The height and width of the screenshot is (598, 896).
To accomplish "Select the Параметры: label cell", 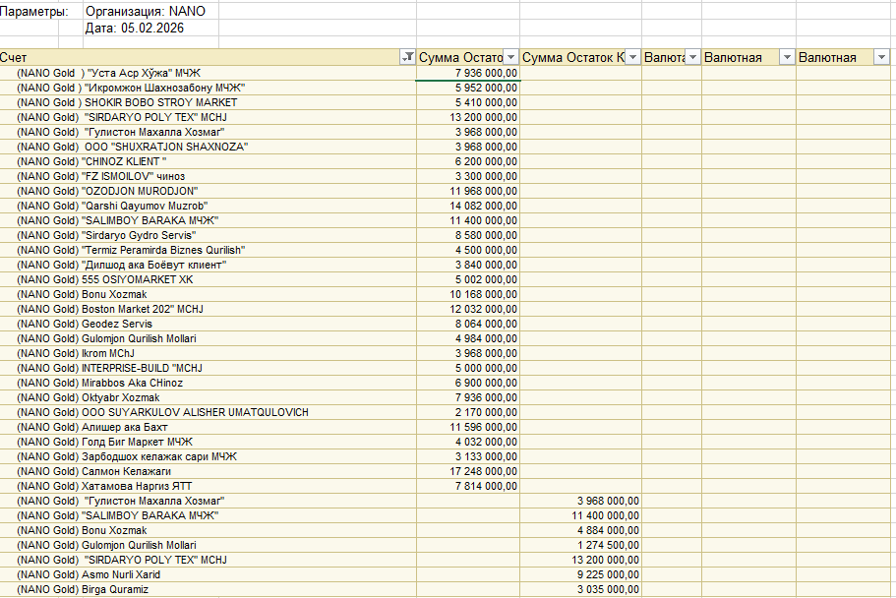I will point(33,12).
